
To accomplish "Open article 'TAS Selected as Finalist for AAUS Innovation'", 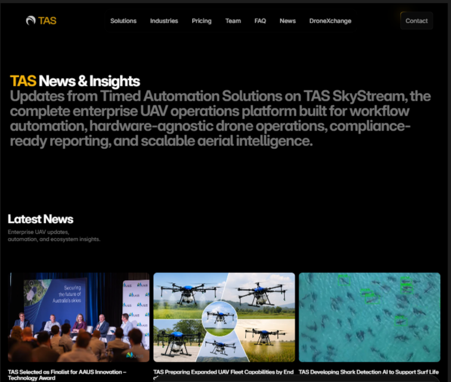I will [x=67, y=375].
